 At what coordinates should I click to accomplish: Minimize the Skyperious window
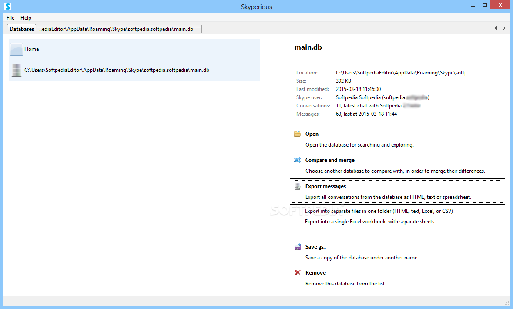click(x=473, y=5)
